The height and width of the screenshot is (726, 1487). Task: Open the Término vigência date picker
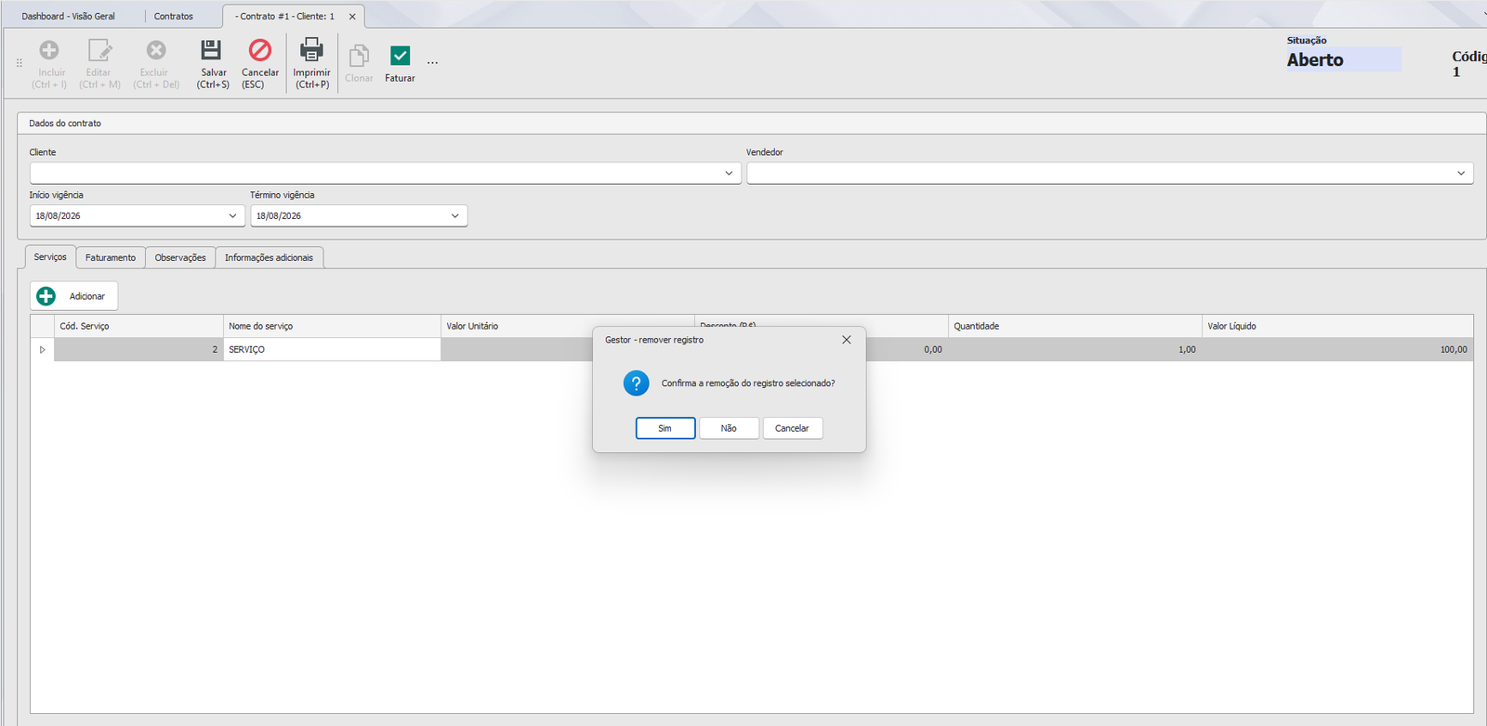455,216
